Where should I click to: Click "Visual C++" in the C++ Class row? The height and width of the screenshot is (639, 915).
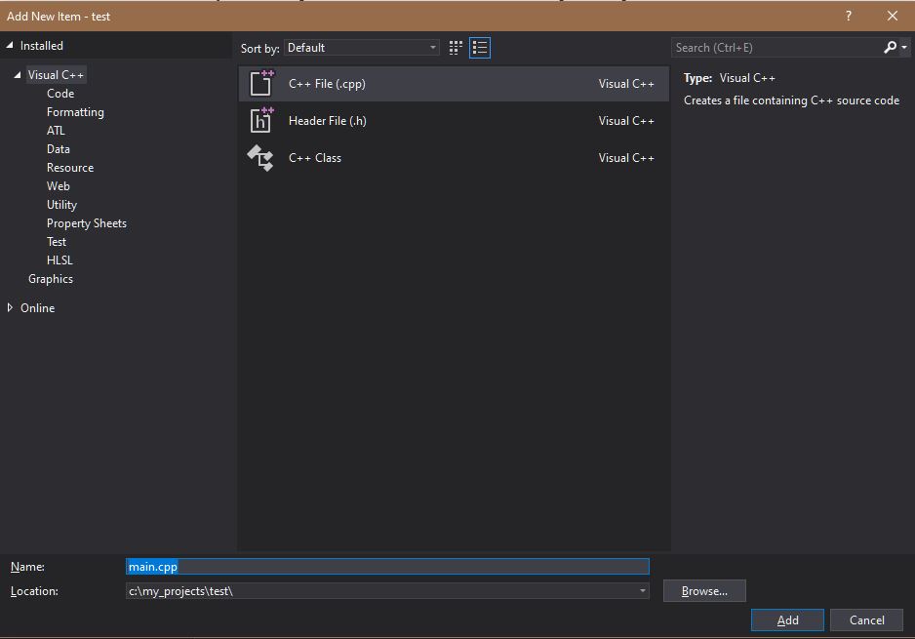tap(626, 158)
